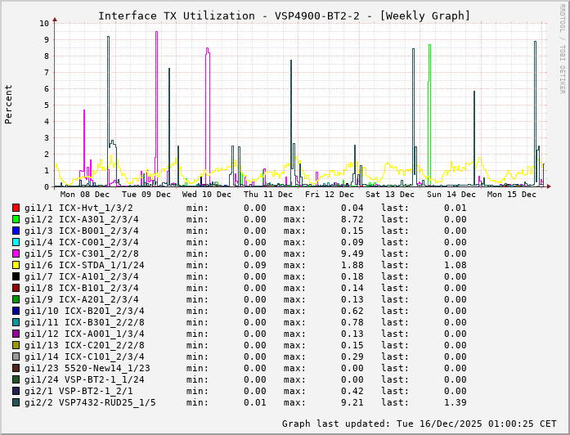
Task: Click min value 0.09 for gi1/6
Action: click(x=255, y=265)
